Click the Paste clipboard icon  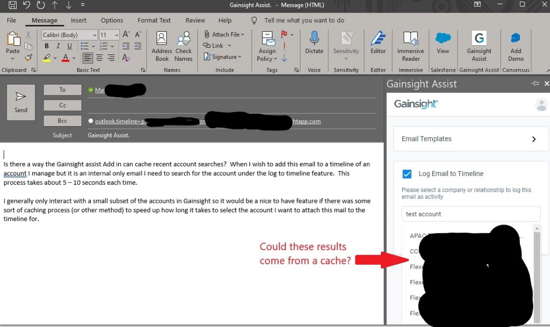point(12,39)
